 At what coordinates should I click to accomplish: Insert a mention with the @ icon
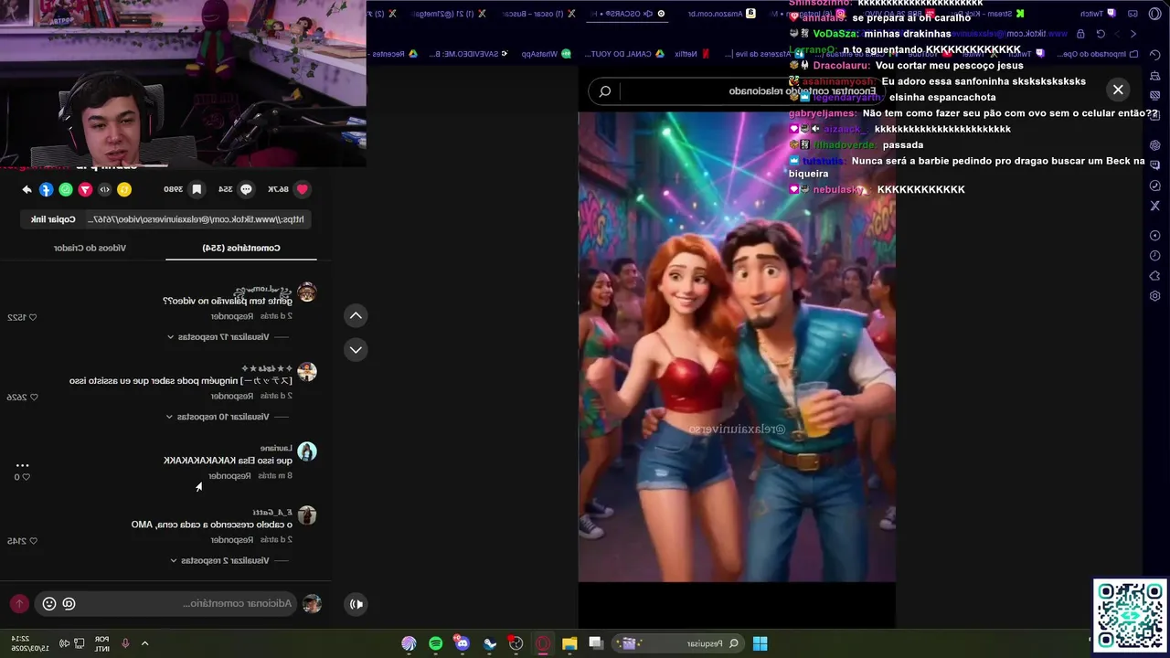(69, 604)
